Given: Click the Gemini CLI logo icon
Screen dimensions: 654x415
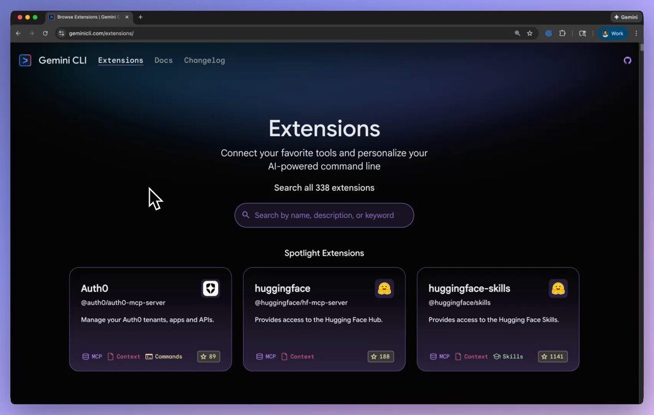Looking at the screenshot, I should pos(25,61).
